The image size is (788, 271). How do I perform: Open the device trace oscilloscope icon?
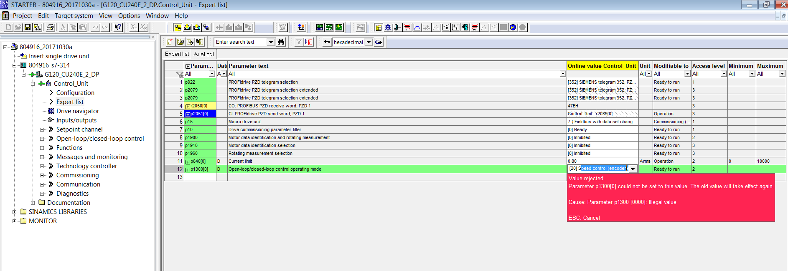point(320,27)
